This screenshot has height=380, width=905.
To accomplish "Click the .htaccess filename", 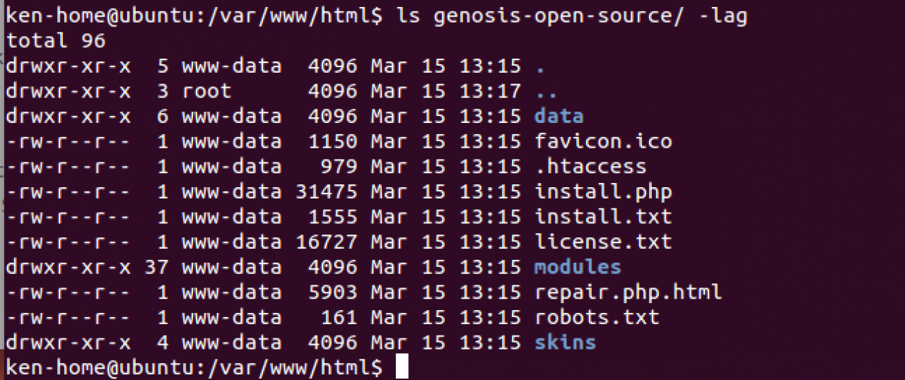I will pyautogui.click(x=590, y=167).
